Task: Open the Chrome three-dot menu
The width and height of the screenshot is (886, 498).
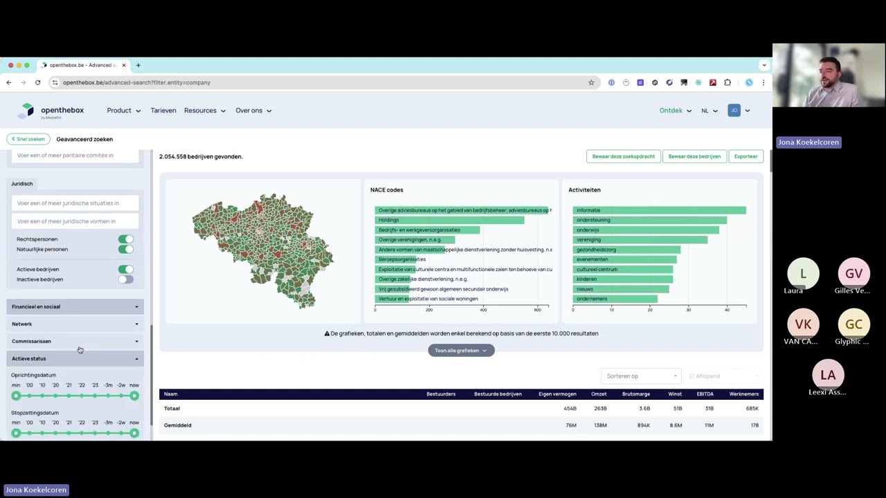Action: pyautogui.click(x=763, y=82)
